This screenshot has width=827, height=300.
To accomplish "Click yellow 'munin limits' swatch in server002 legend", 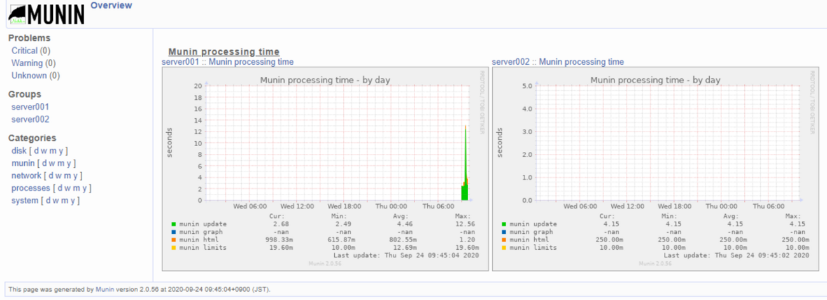I will point(504,247).
